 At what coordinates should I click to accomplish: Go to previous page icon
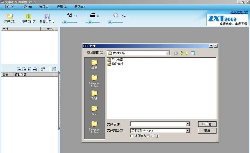pos(24,69)
